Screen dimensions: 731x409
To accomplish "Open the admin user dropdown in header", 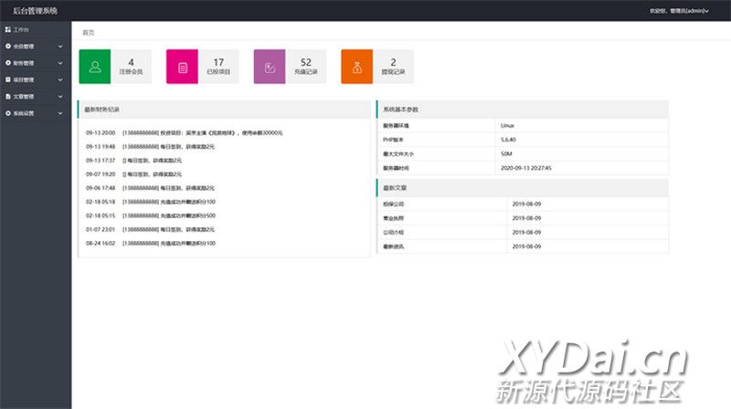I will point(680,11).
